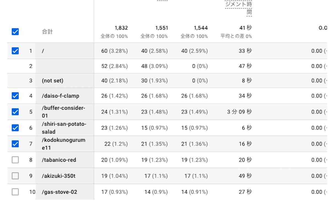Click the /shiri-san-potato-salad page path
Image resolution: width=336 pixels, height=211 pixels.
click(64, 128)
